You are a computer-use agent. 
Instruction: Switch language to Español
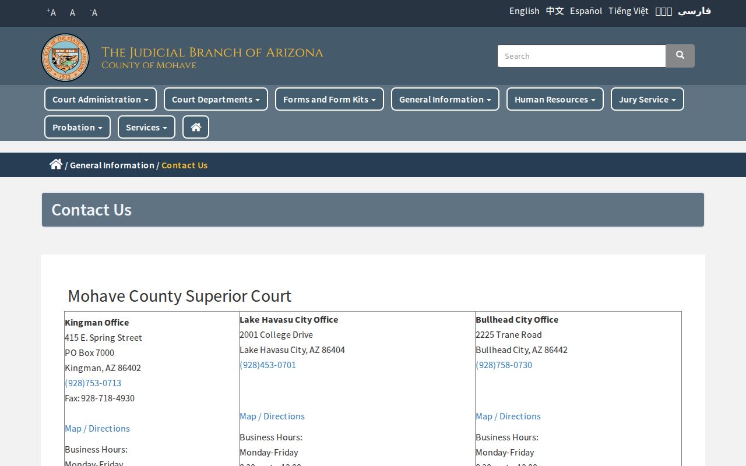(x=586, y=11)
